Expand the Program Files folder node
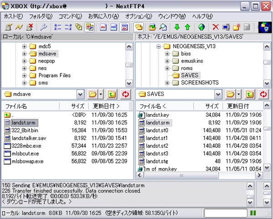This screenshot has width=273, height=219. point(24,75)
